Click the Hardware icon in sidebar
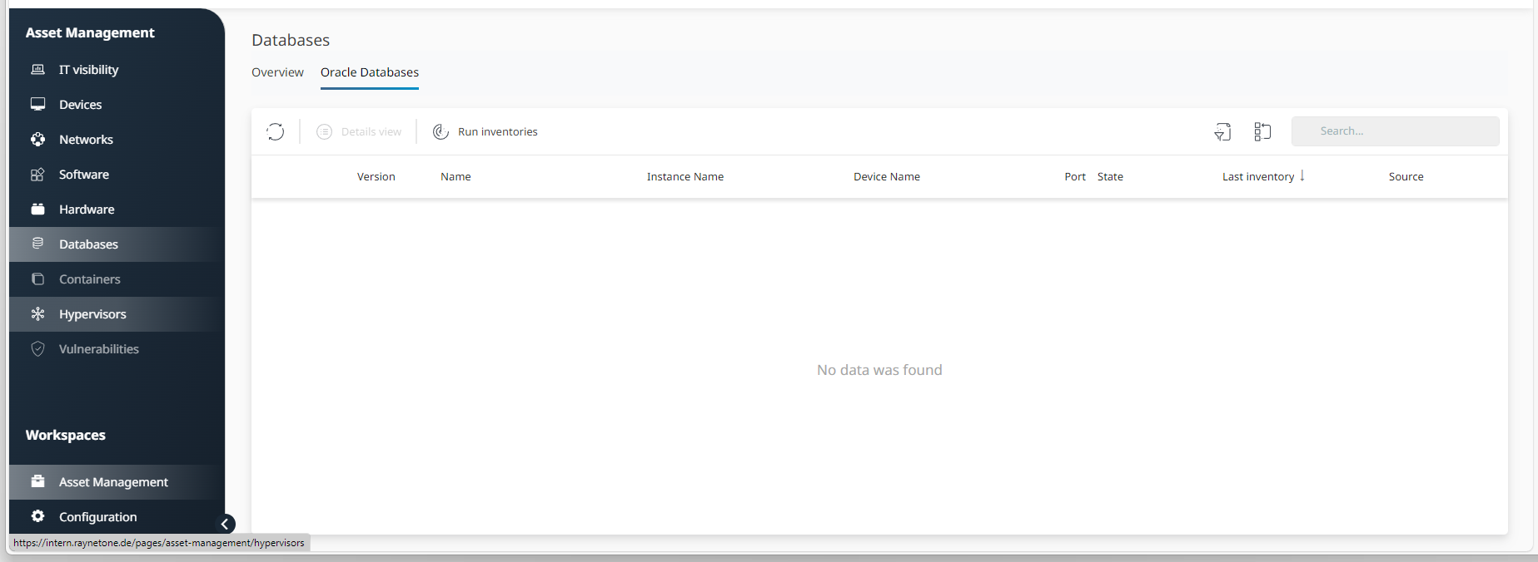1538x562 pixels. [38, 210]
